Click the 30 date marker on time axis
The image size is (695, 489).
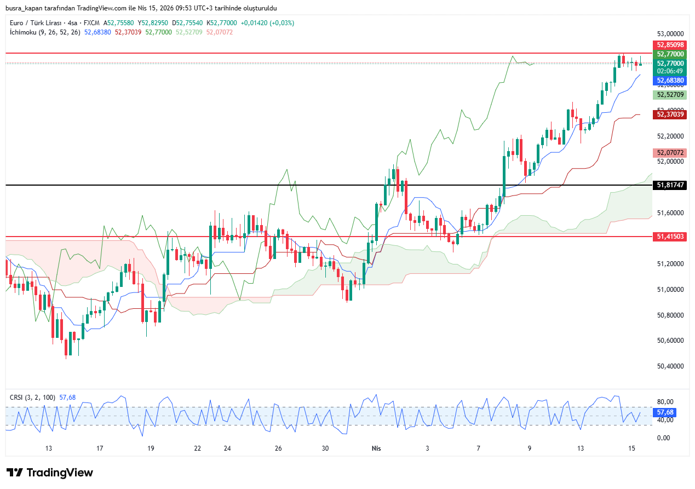(x=325, y=448)
